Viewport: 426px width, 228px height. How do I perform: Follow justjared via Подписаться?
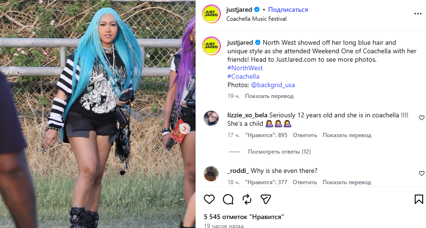[x=288, y=9]
